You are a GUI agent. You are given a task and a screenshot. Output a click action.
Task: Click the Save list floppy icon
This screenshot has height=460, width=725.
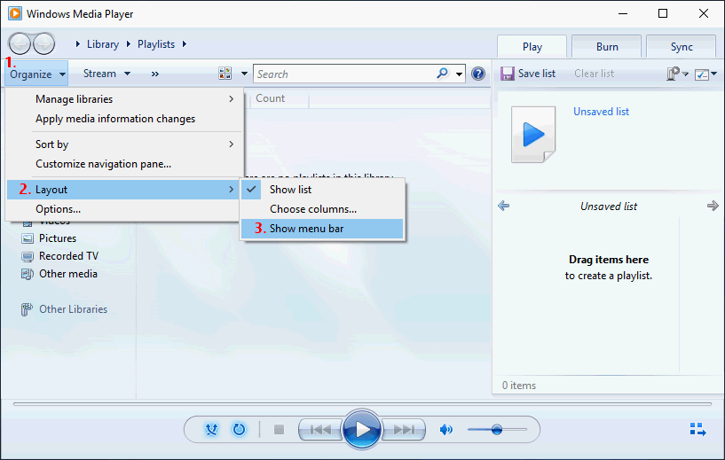point(508,74)
